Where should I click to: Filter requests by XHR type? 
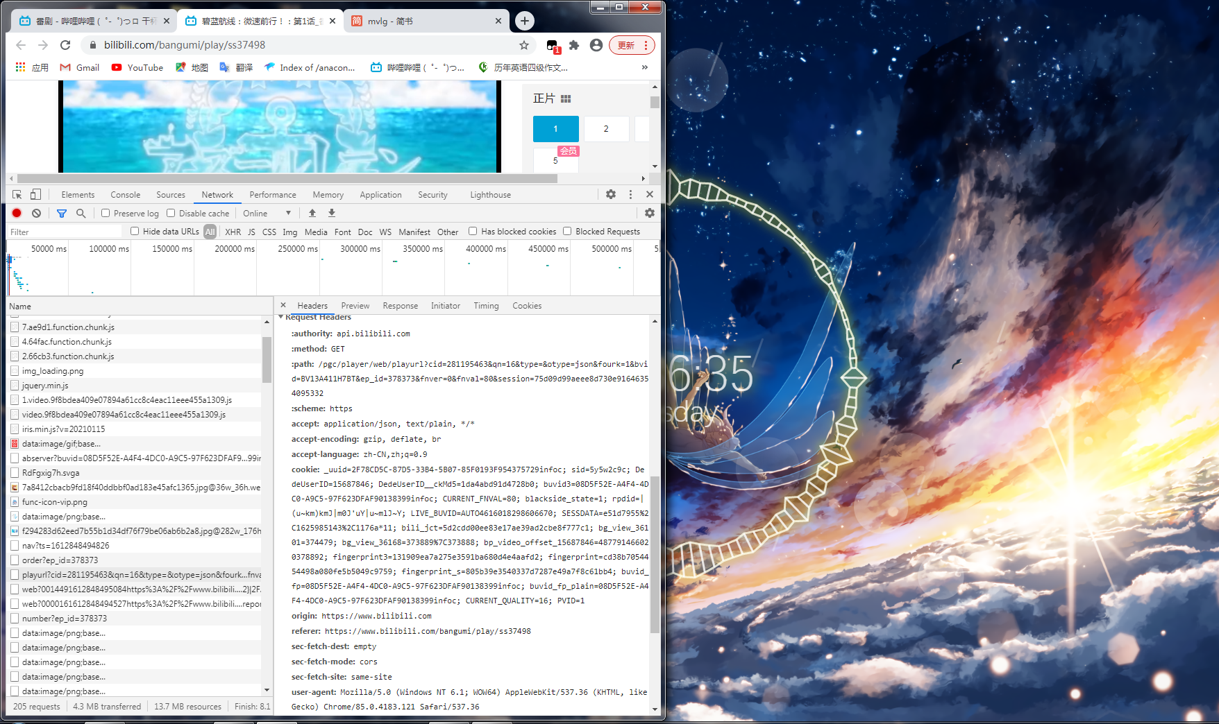233,232
